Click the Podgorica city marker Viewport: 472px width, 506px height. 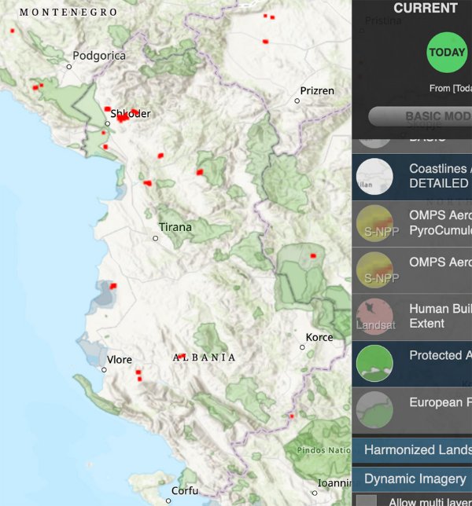click(x=69, y=67)
